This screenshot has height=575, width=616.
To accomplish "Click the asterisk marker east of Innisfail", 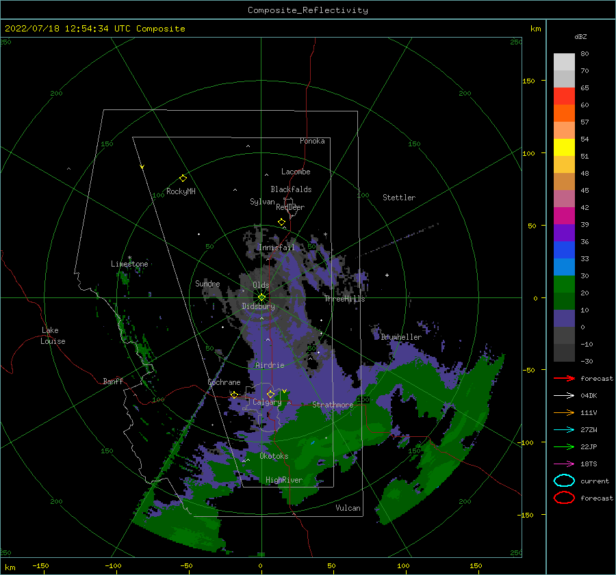I will pyautogui.click(x=325, y=235).
